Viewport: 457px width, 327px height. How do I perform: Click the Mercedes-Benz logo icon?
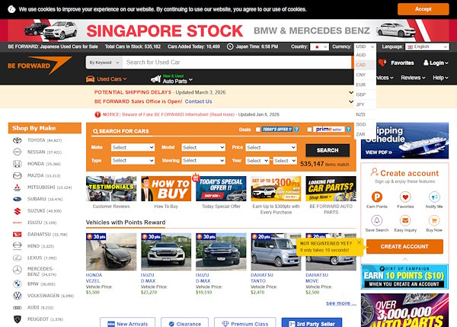pyautogui.click(x=18, y=270)
